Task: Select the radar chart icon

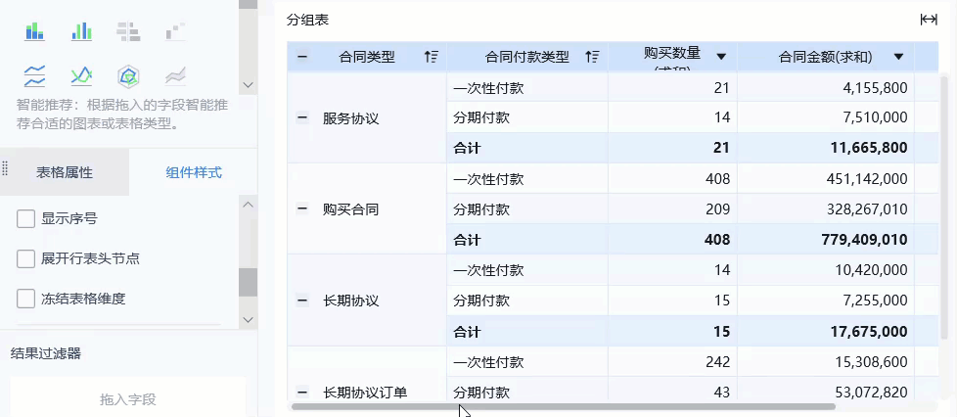Action: 128,76
